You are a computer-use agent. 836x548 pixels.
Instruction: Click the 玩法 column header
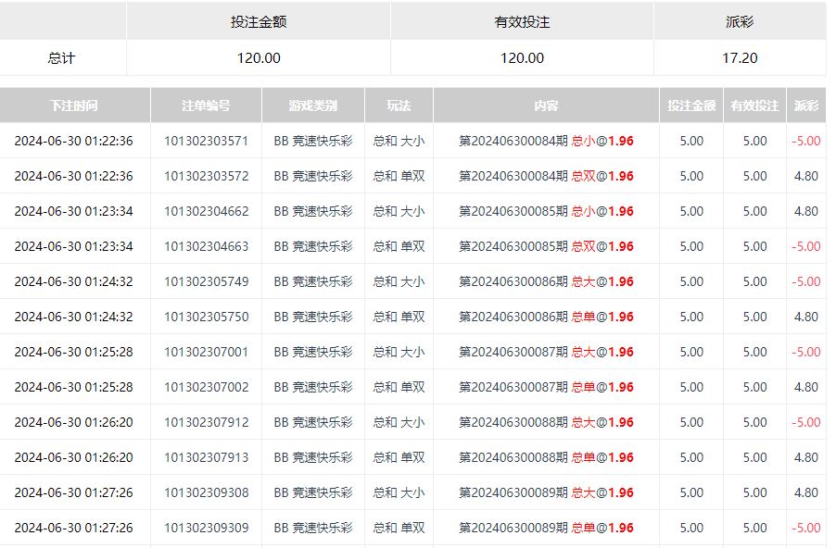click(x=399, y=106)
